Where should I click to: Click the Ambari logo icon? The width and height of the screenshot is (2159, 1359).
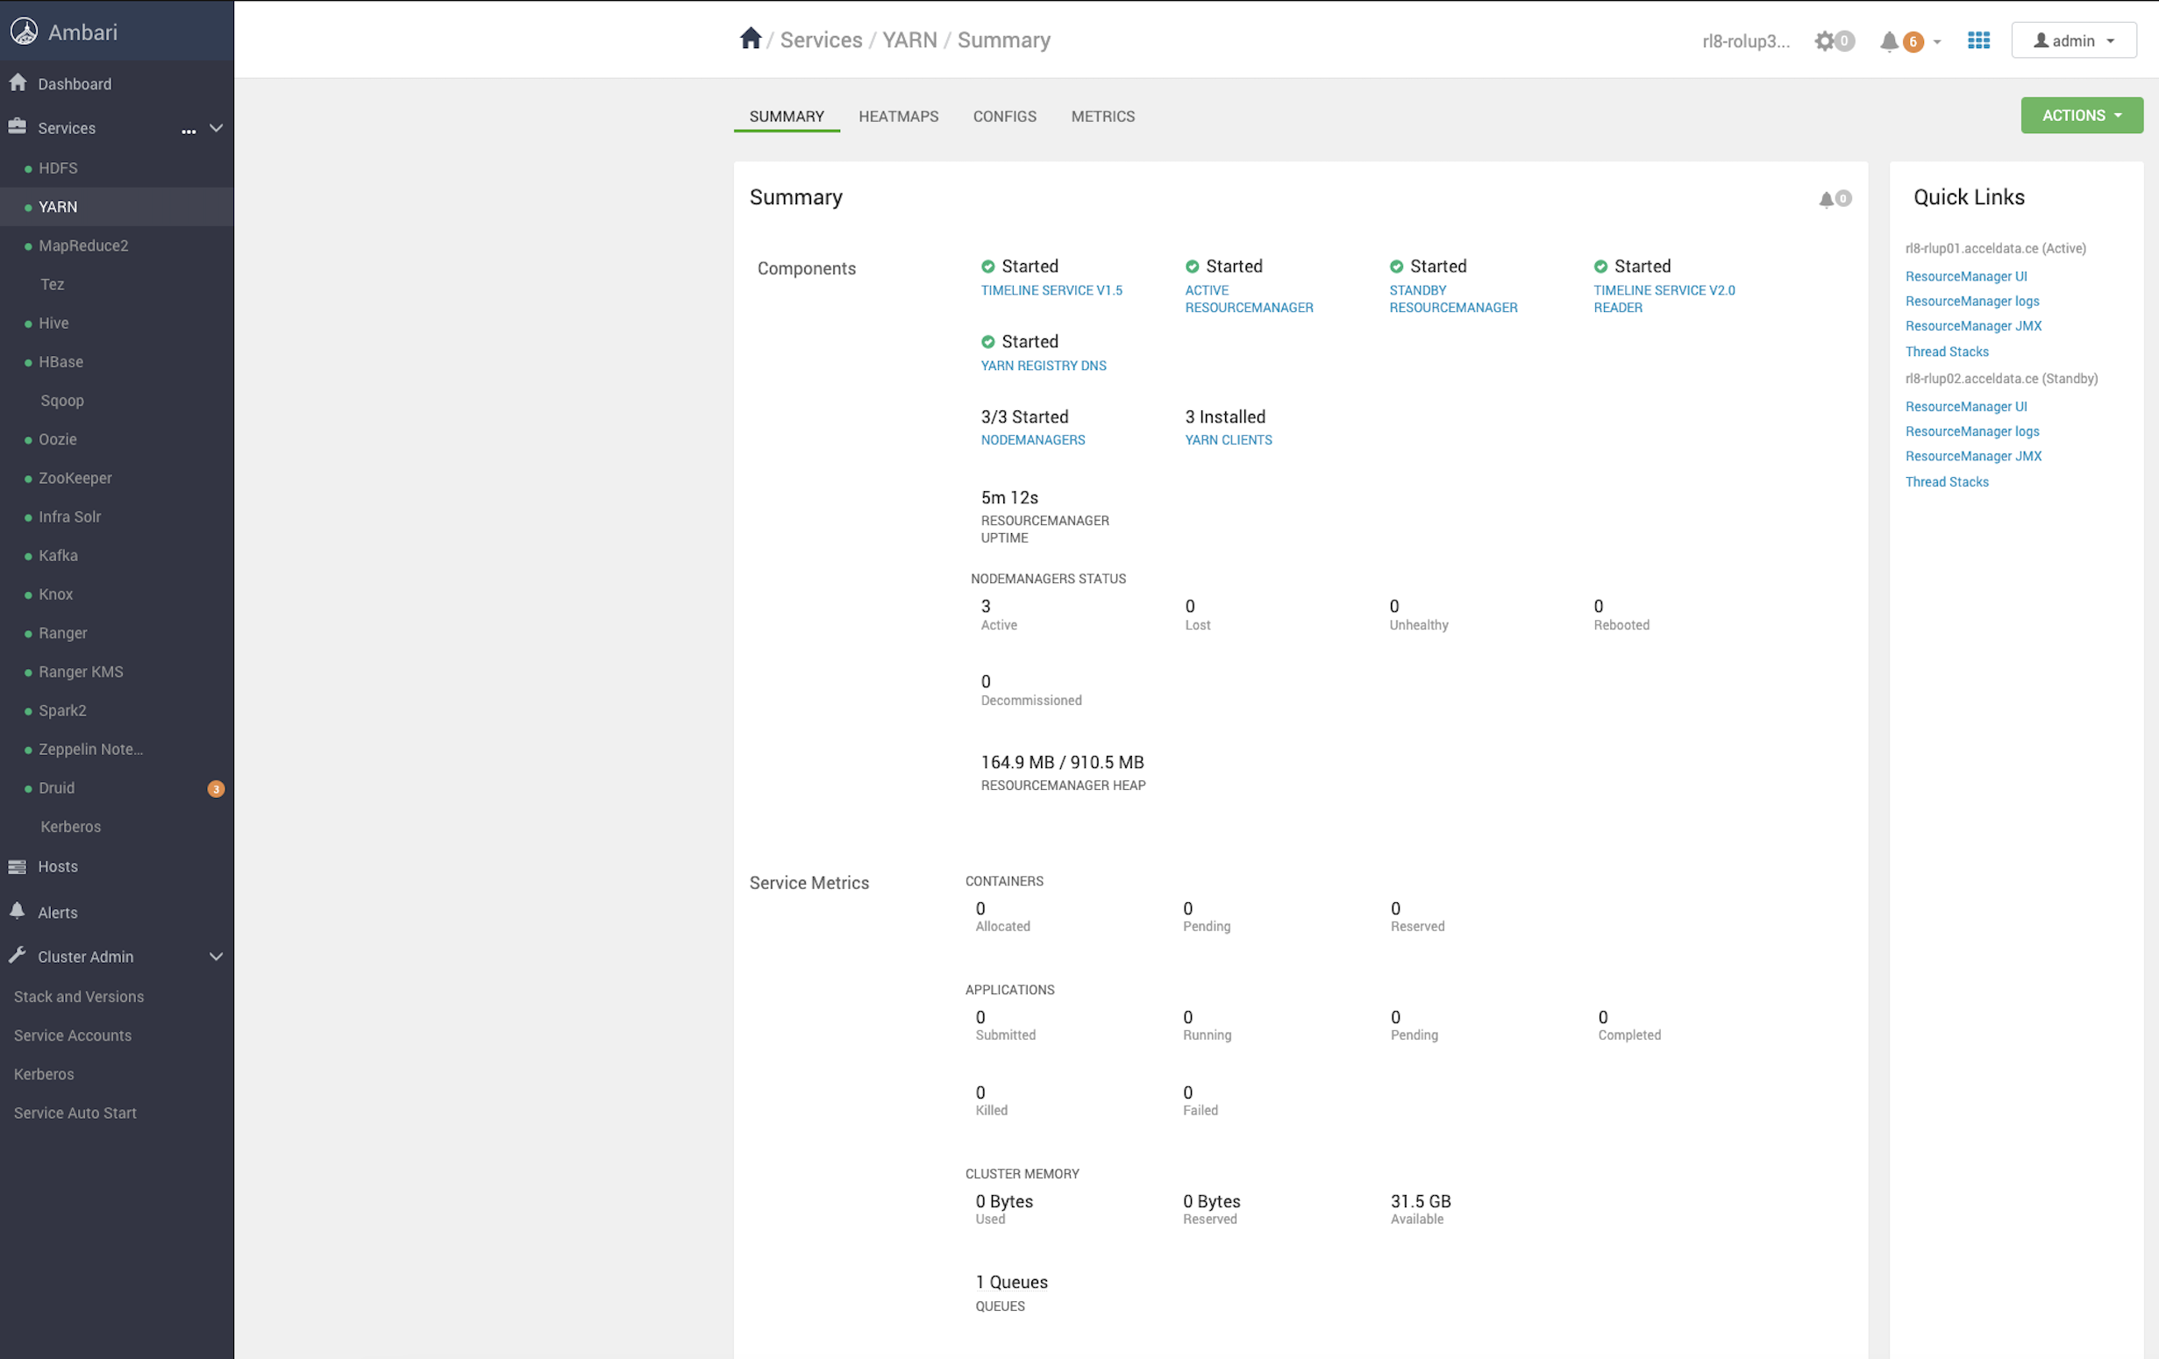pyautogui.click(x=25, y=32)
